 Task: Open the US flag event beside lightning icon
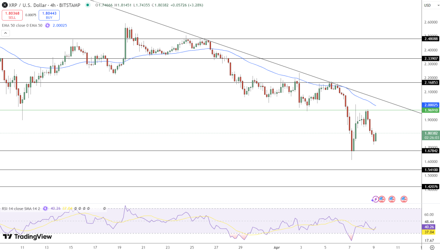pyautogui.click(x=382, y=199)
